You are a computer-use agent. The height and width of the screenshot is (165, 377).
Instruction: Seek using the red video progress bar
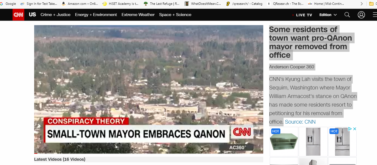click(149, 153)
